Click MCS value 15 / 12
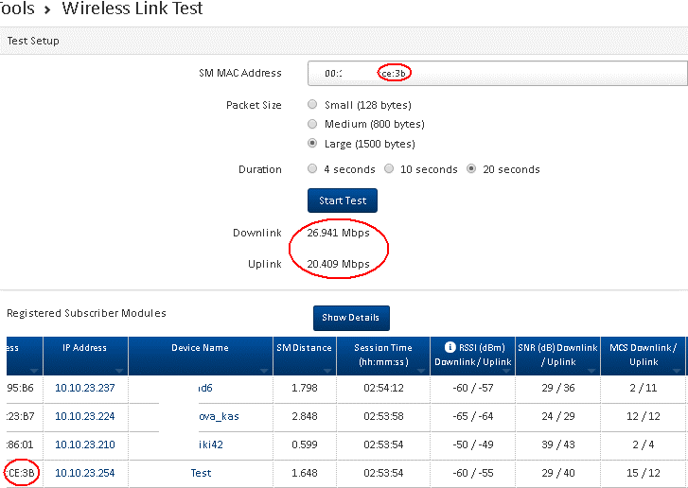 [644, 473]
